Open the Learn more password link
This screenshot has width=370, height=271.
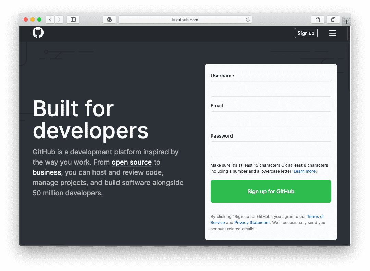point(305,171)
